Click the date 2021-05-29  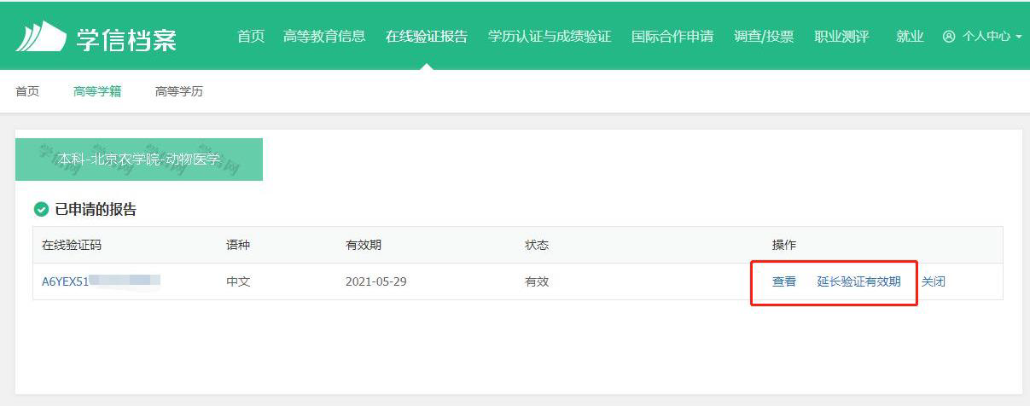pyautogui.click(x=376, y=281)
